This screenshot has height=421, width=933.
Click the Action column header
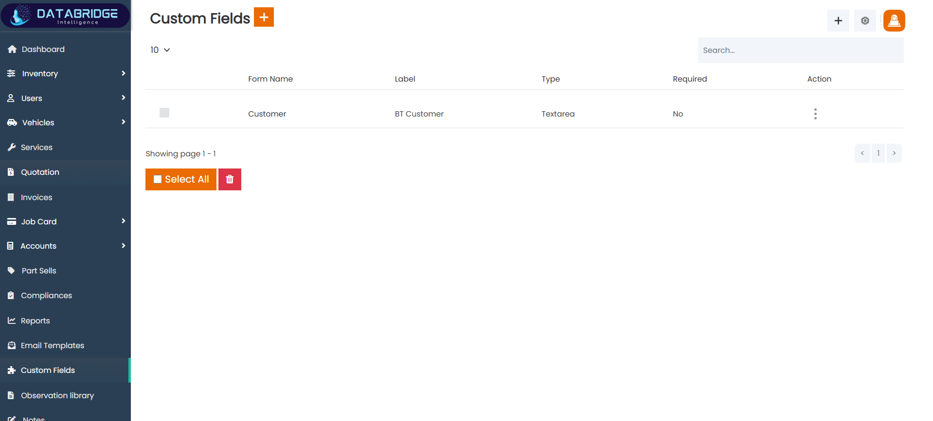tap(819, 79)
